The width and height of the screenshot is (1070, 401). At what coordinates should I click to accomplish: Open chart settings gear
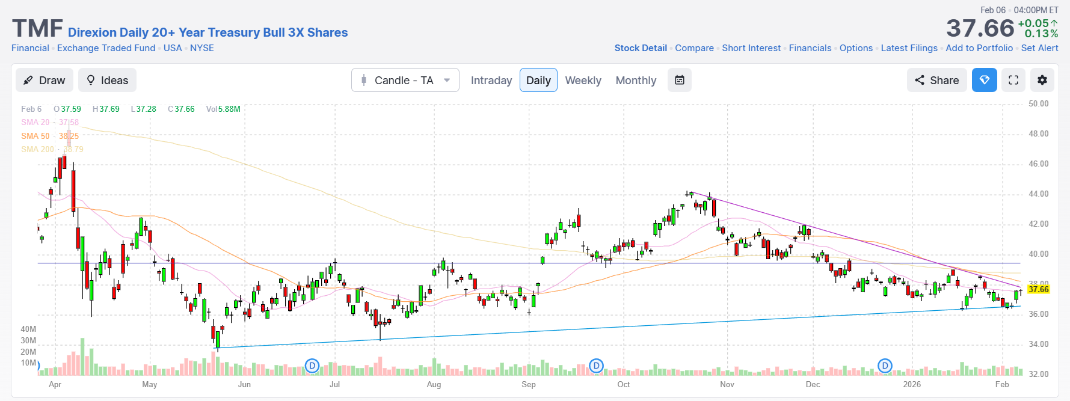(x=1042, y=81)
